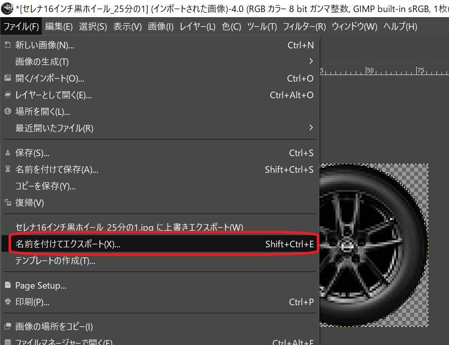
Task: Click the layer icon beside レイヤーとして開く
Action: click(8, 95)
